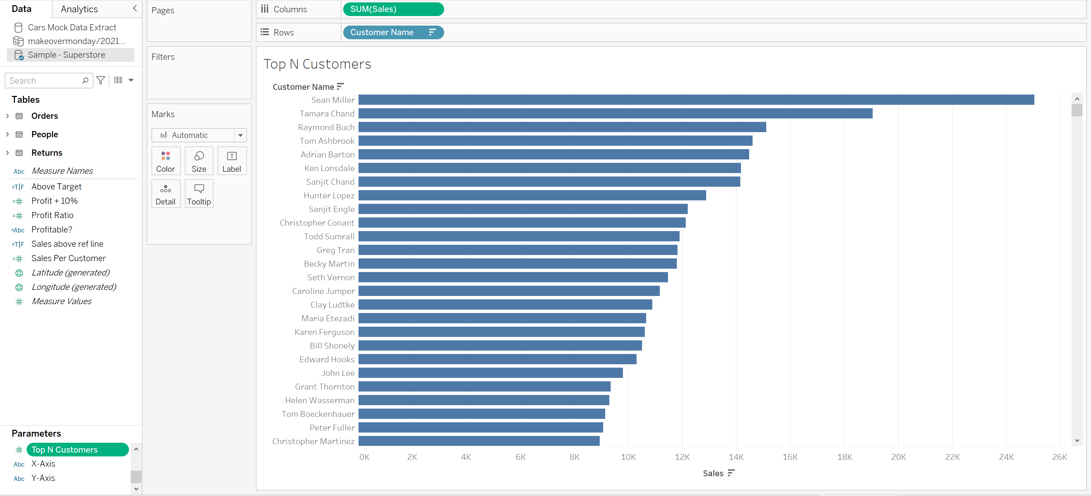This screenshot has width=1091, height=496.
Task: Open the Automatic mark type dropdown
Action: tap(240, 135)
